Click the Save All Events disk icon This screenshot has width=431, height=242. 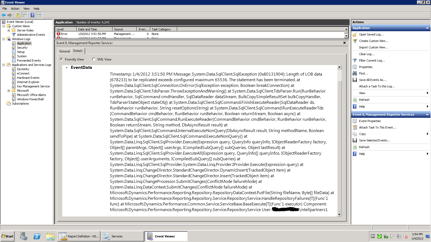(x=355, y=80)
